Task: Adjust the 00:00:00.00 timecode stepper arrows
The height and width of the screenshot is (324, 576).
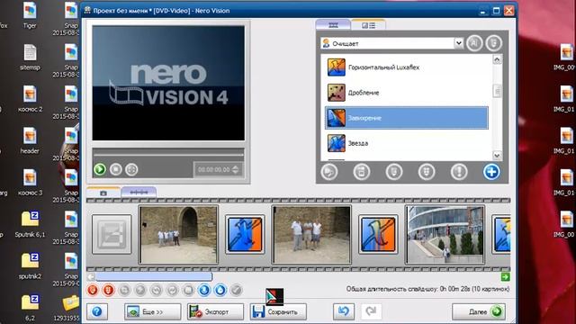Action: pyautogui.click(x=236, y=170)
